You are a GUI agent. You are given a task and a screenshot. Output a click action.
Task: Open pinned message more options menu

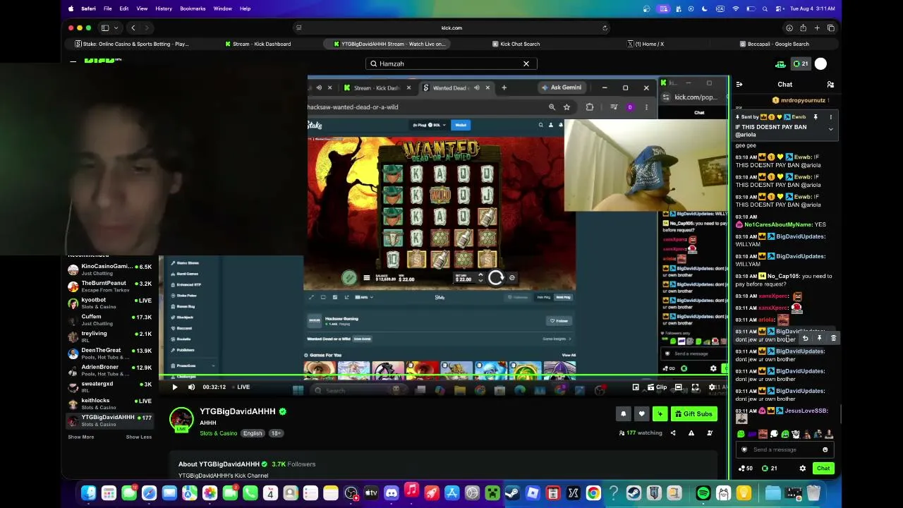click(830, 117)
